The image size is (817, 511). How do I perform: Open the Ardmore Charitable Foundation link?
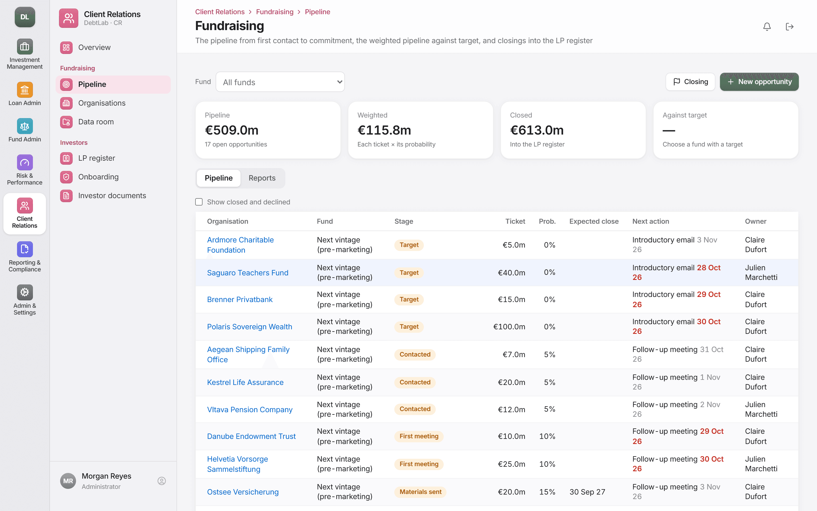[x=240, y=245]
